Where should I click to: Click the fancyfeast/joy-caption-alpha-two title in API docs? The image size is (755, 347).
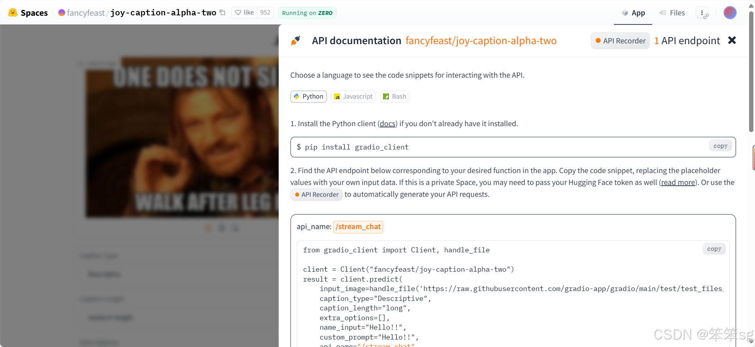(481, 41)
